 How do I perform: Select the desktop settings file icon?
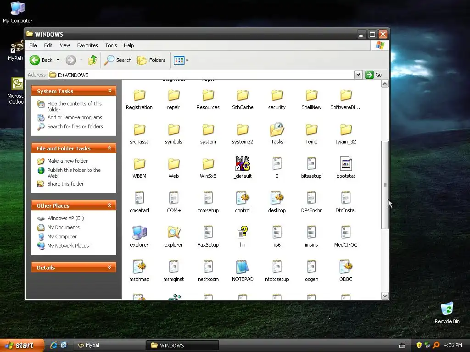tap(277, 198)
